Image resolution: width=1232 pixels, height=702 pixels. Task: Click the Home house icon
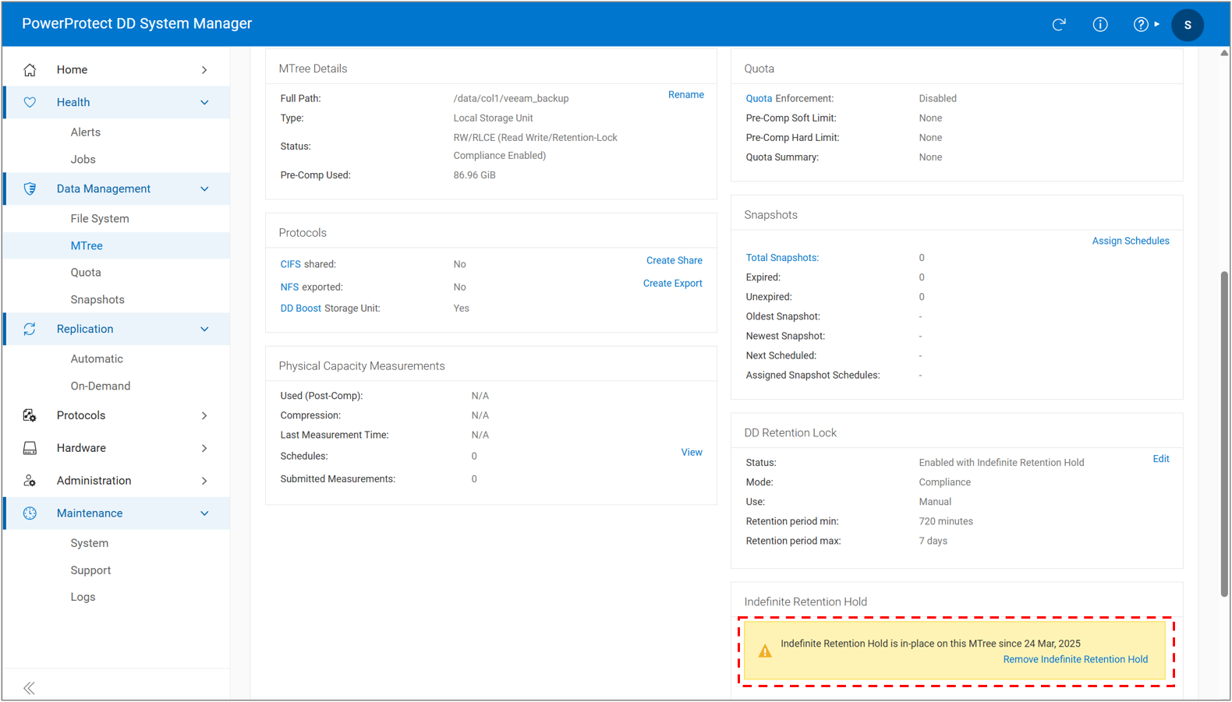30,69
